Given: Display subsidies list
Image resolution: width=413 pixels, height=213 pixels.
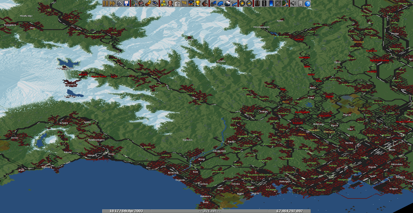Looking at the screenshot, I should [x=148, y=4].
